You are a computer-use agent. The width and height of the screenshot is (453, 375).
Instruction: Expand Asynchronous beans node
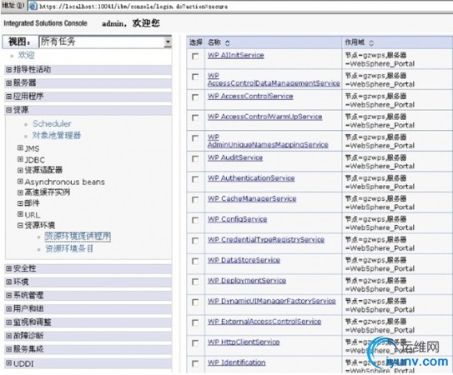pos(20,182)
